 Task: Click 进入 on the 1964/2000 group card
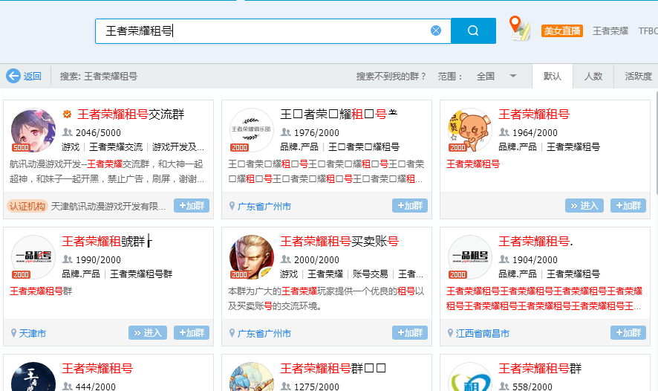tap(584, 205)
